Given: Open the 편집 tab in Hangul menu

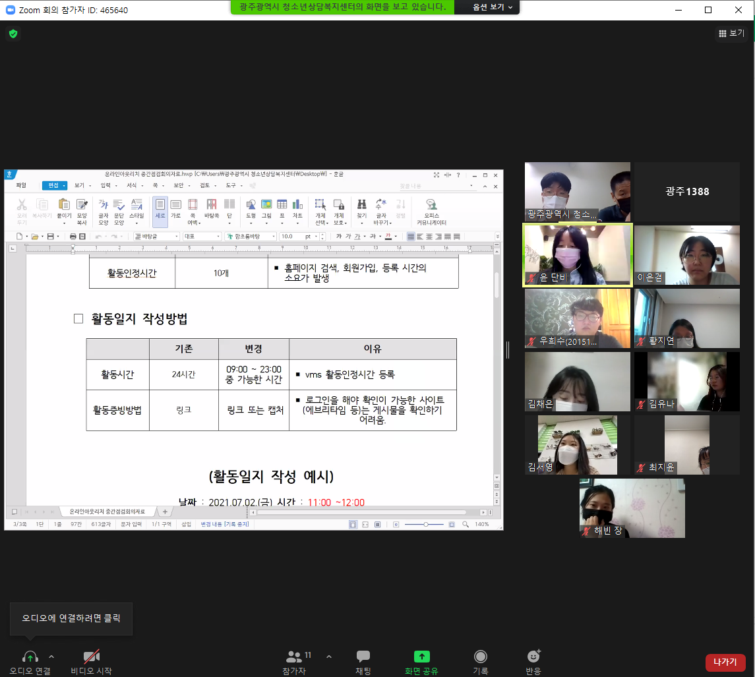Looking at the screenshot, I should (54, 186).
